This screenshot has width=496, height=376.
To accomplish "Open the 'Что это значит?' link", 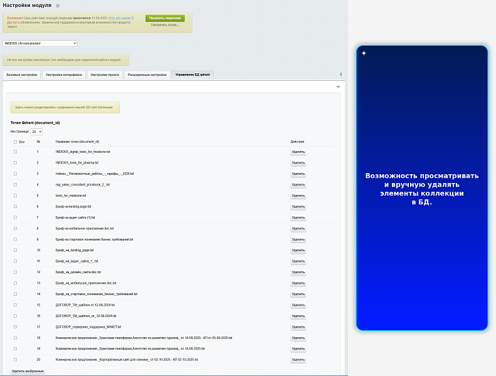I will (x=122, y=18).
